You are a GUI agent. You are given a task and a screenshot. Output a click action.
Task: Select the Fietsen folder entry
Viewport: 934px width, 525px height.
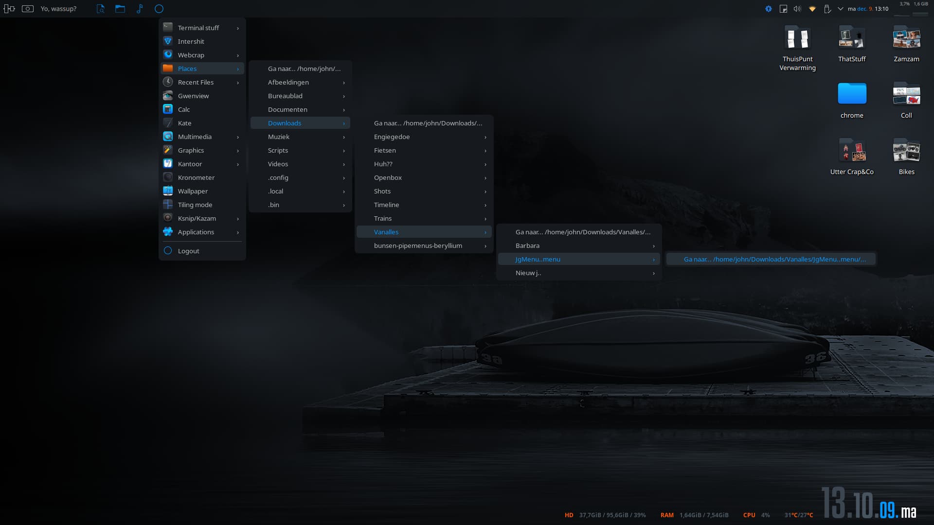pos(424,150)
